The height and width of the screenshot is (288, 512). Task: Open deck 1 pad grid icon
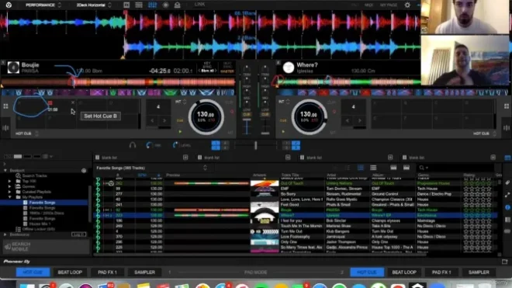5,106
